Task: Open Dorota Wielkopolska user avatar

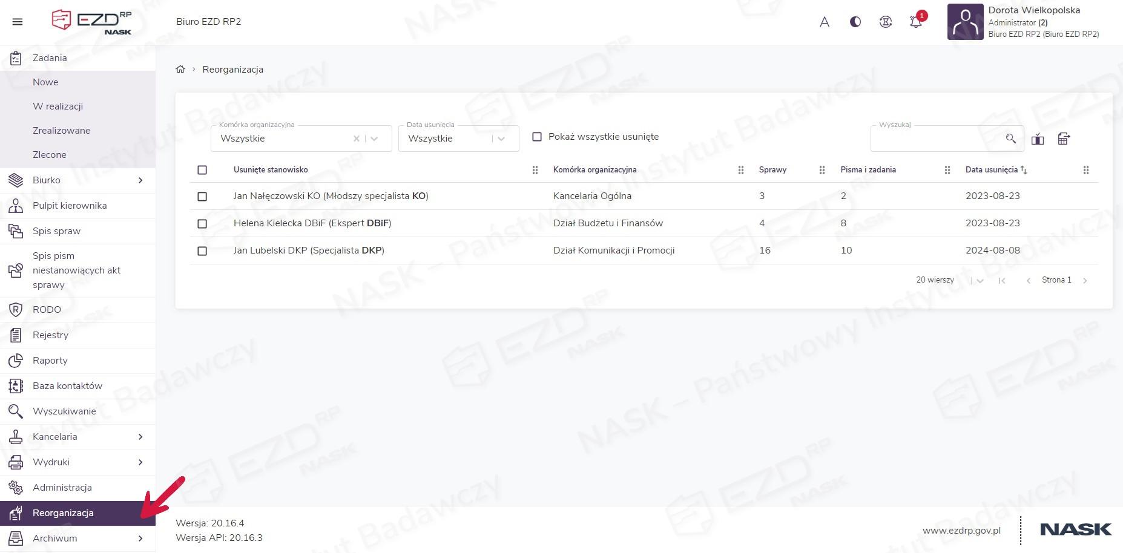Action: coord(965,22)
